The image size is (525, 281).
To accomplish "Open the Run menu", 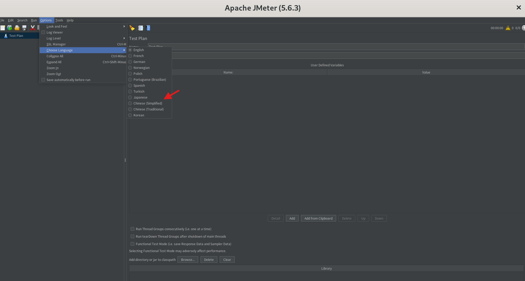I will pos(34,20).
